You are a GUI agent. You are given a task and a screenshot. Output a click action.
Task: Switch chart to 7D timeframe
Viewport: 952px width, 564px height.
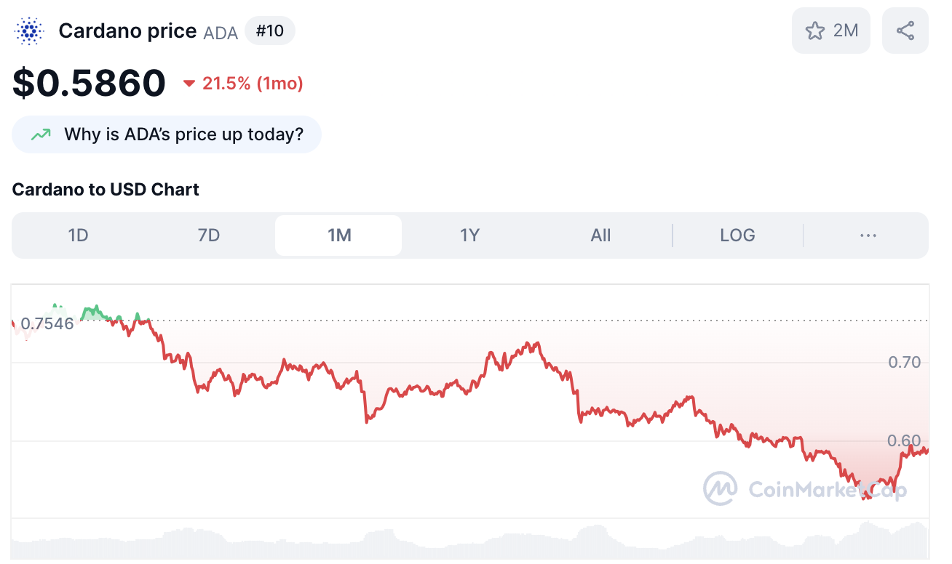209,235
